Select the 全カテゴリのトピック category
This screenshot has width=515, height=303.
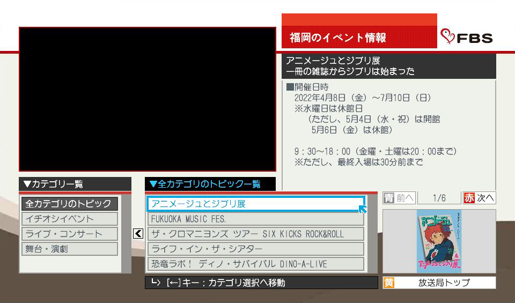(70, 204)
